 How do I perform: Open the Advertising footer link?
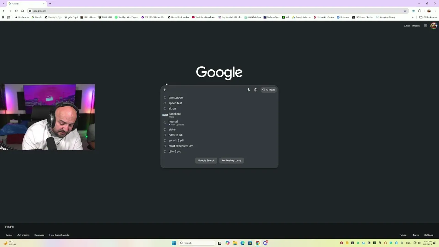click(23, 235)
